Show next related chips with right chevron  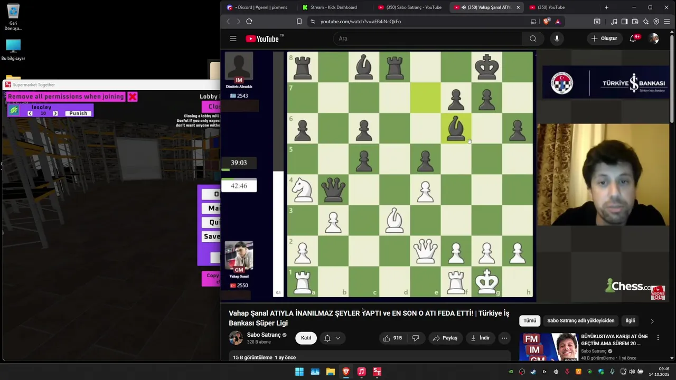click(x=652, y=321)
